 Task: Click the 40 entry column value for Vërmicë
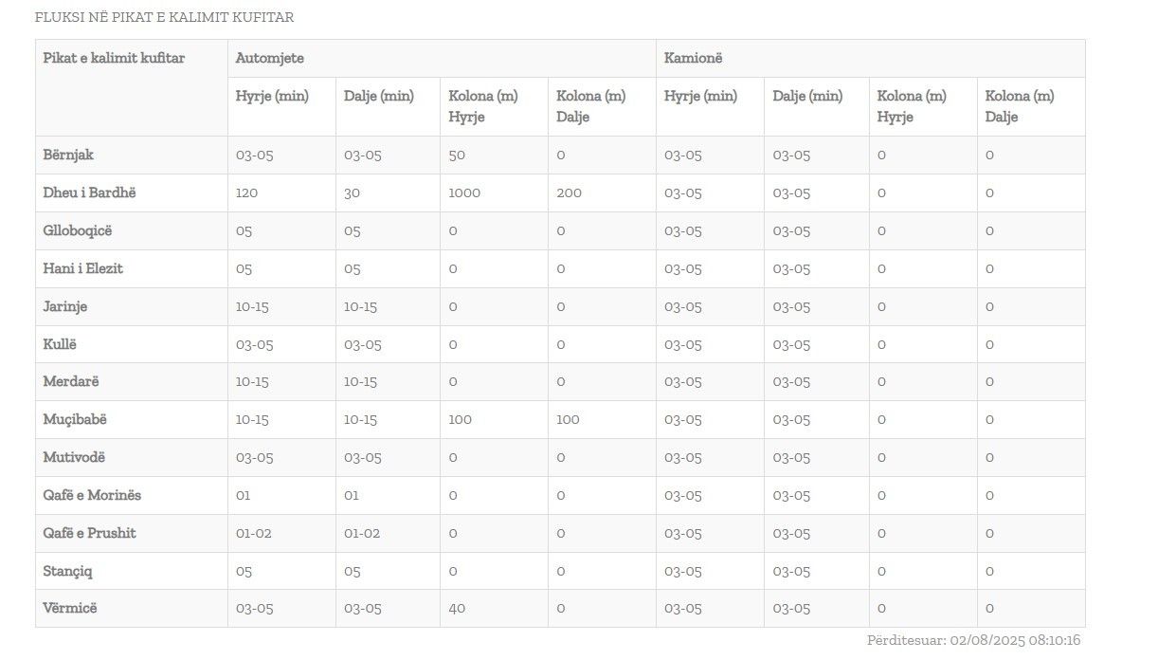(x=457, y=608)
